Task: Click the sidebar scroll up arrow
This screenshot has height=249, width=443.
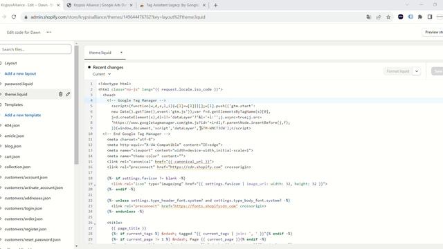Action: pyautogui.click(x=76, y=44)
